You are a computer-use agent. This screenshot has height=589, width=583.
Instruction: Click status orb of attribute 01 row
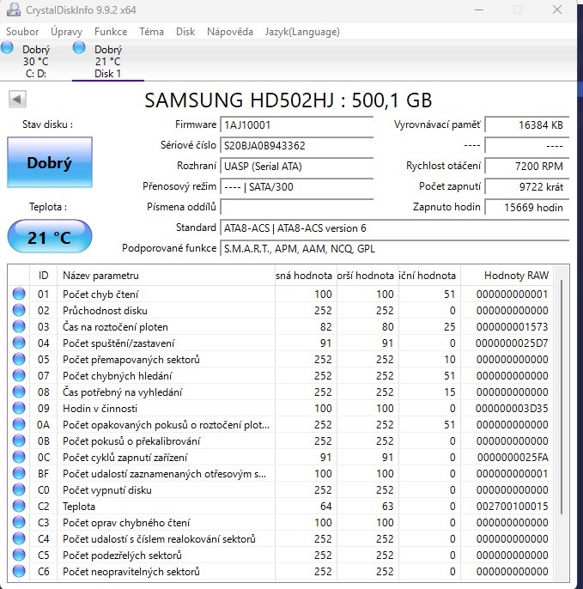pos(19,294)
